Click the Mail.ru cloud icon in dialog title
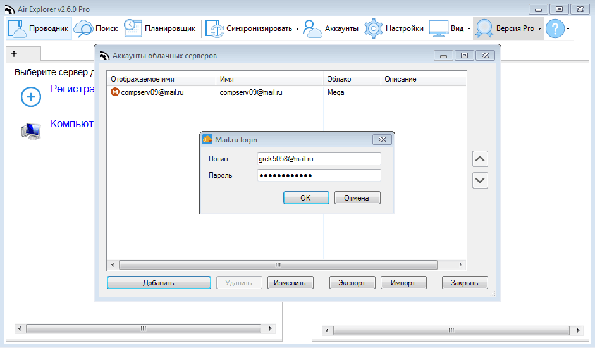Screen dimensions: 595x348 (x=207, y=139)
